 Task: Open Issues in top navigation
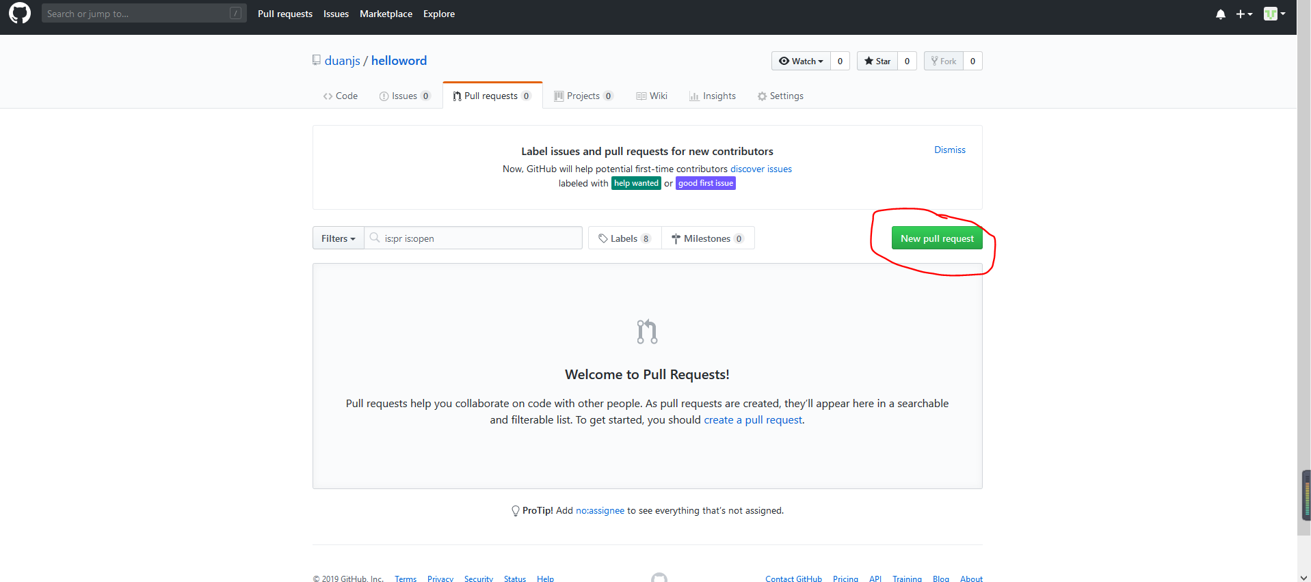336,14
